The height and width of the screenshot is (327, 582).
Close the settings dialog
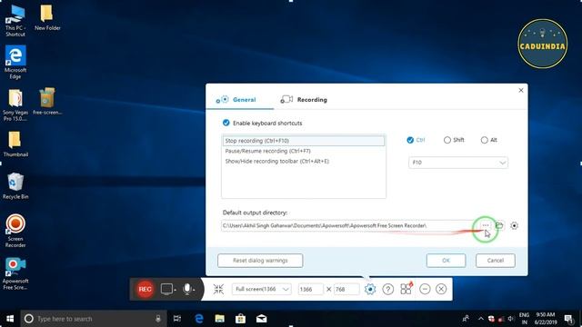point(521,90)
